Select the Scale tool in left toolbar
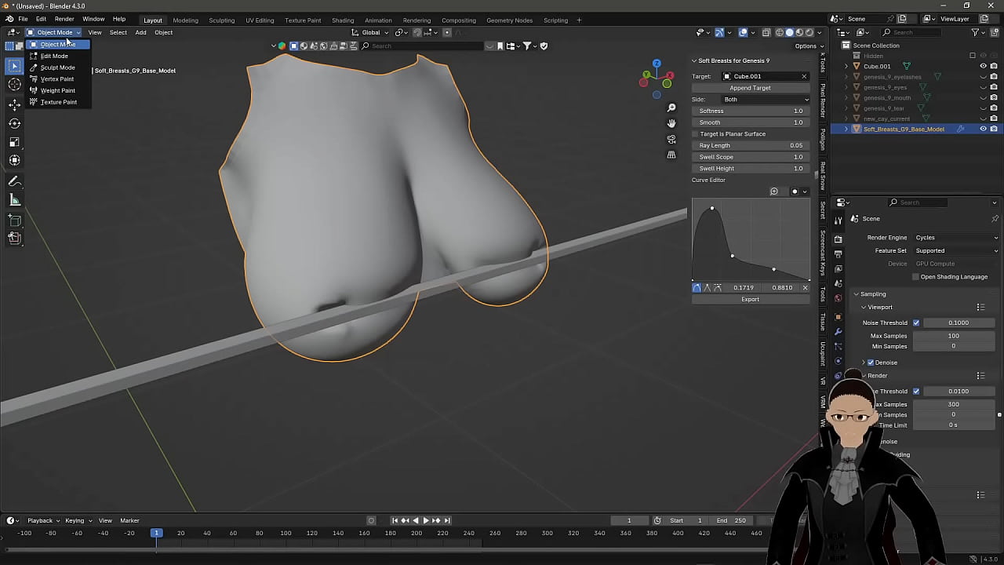Image resolution: width=1004 pixels, height=565 pixels. [14, 142]
